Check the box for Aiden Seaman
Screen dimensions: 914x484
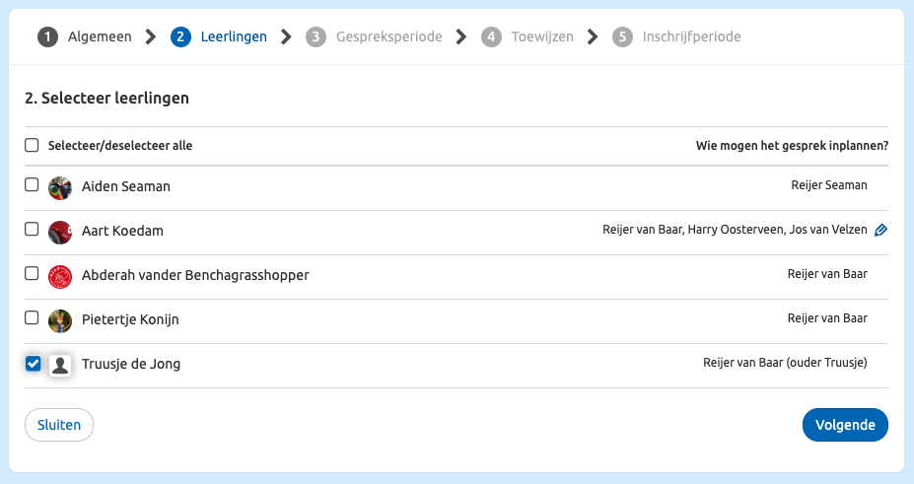pos(32,184)
